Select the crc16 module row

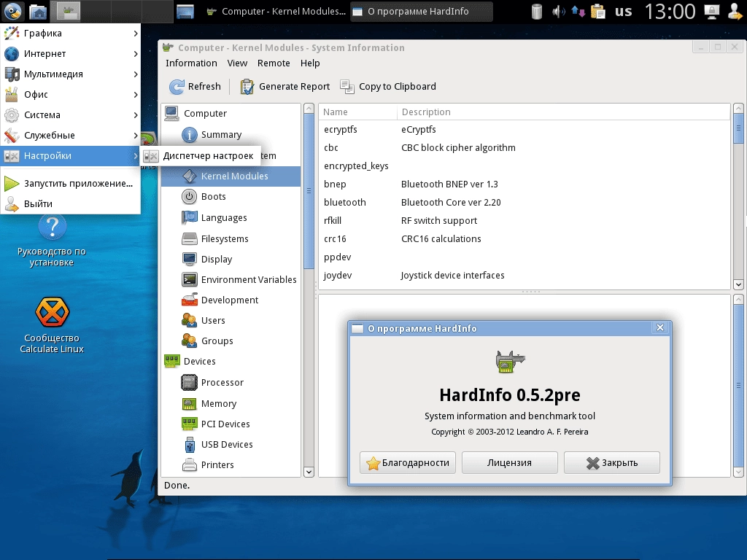[x=524, y=239]
